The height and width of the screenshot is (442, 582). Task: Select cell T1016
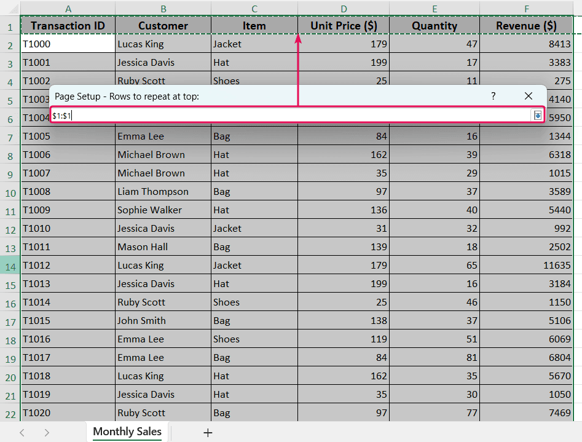coord(68,339)
